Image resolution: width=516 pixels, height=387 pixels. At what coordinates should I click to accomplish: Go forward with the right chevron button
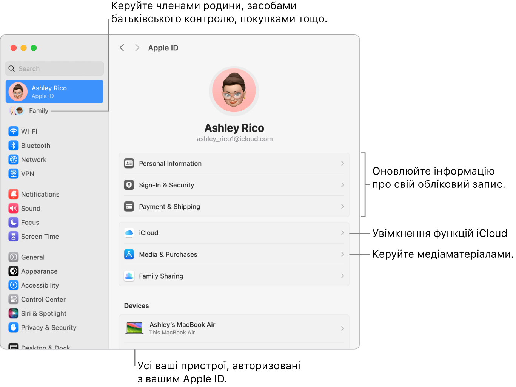[x=137, y=48]
